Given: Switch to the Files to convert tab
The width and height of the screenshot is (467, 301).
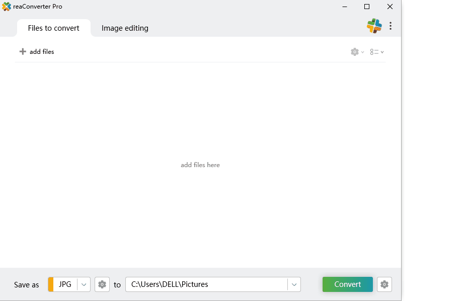Looking at the screenshot, I should pos(53,28).
